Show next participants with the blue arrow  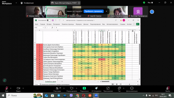point(152,12)
